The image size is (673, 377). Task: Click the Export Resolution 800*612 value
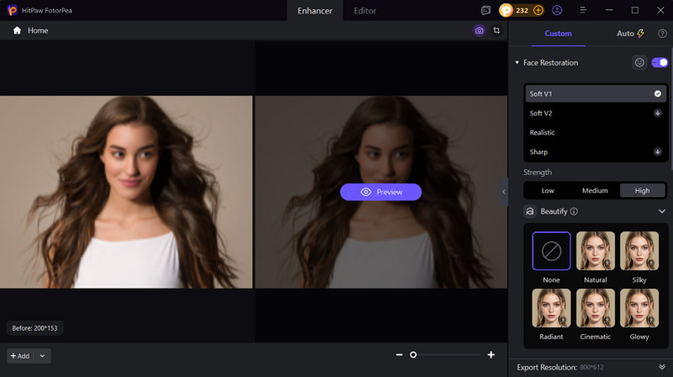coord(592,367)
